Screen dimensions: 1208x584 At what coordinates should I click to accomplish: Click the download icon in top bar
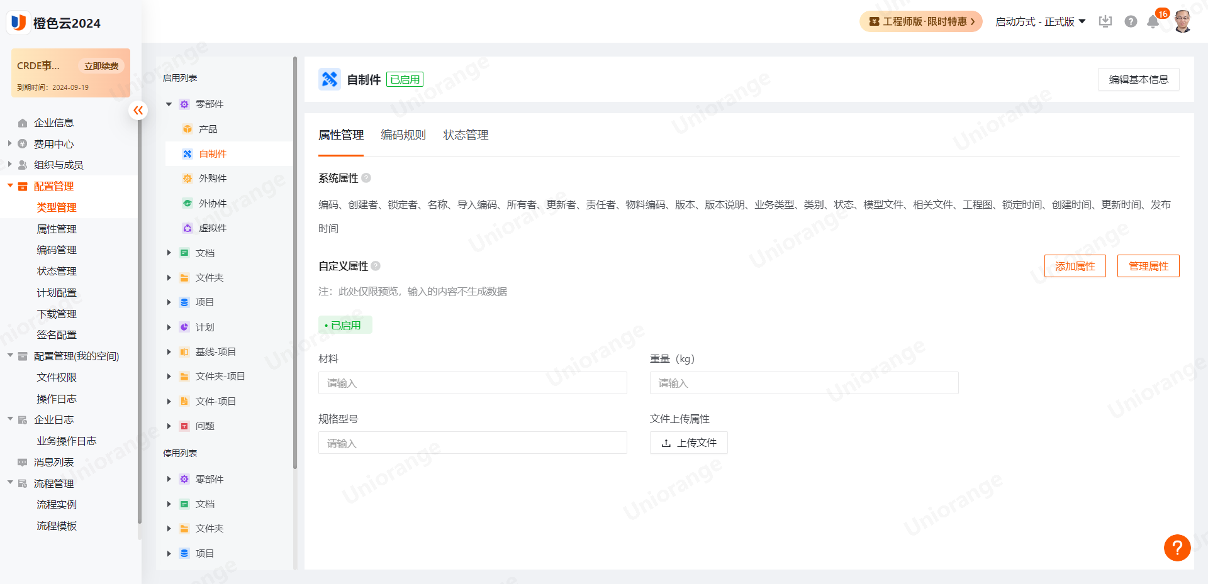pos(1105,22)
